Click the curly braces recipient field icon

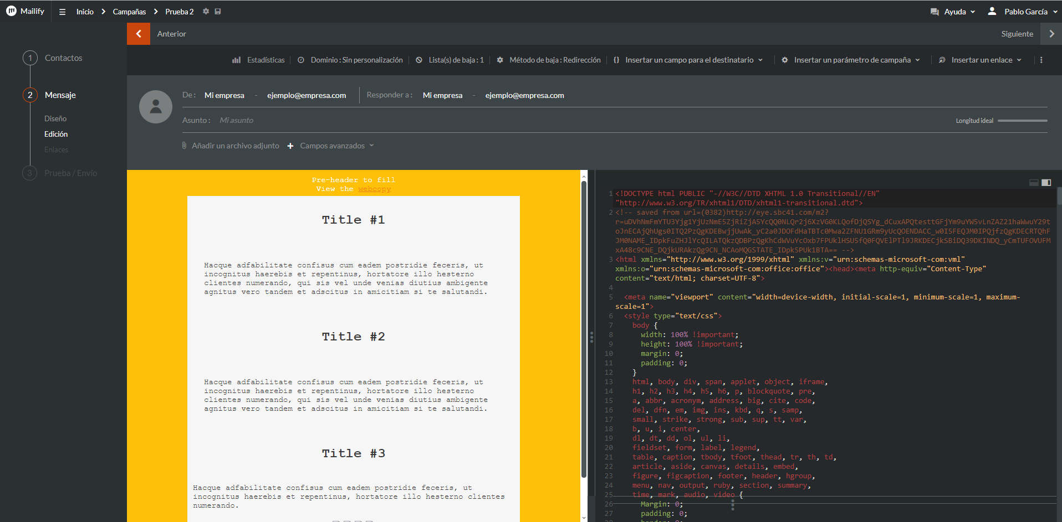tap(616, 60)
